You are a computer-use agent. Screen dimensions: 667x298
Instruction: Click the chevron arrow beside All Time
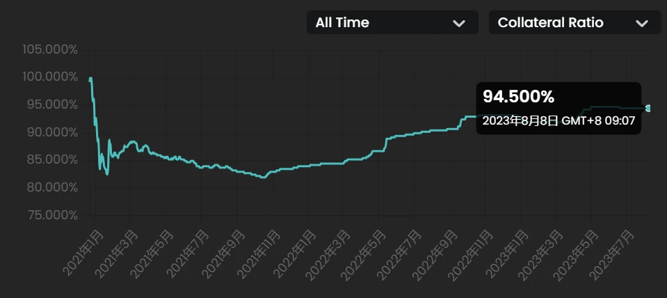click(x=459, y=23)
